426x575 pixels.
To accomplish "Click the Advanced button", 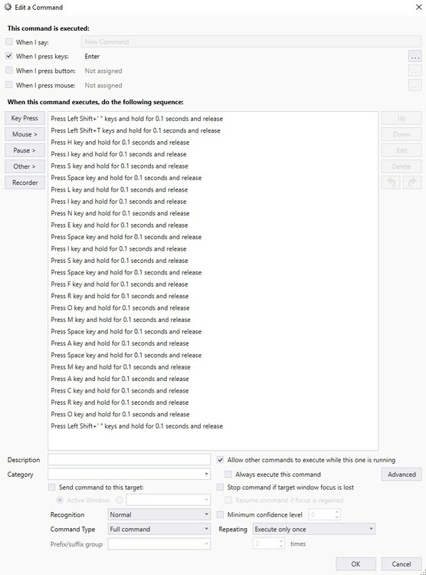I will coord(401,474).
